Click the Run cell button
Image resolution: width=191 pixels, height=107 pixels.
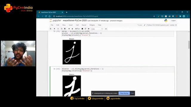[x=78, y=29]
